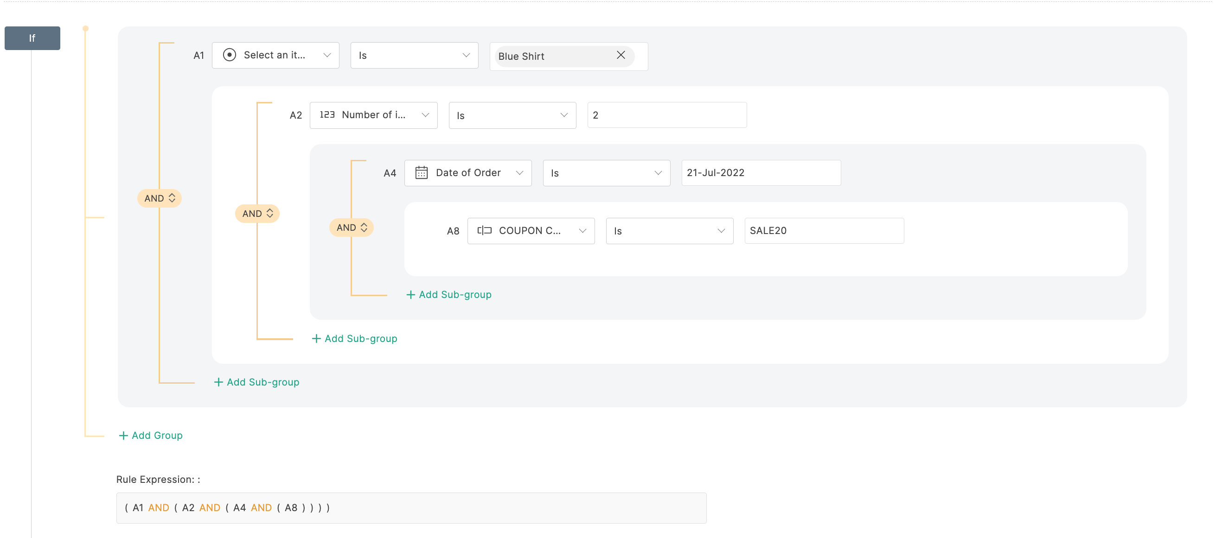
Task: Toggle the AND operator beside A2 group
Action: point(257,213)
